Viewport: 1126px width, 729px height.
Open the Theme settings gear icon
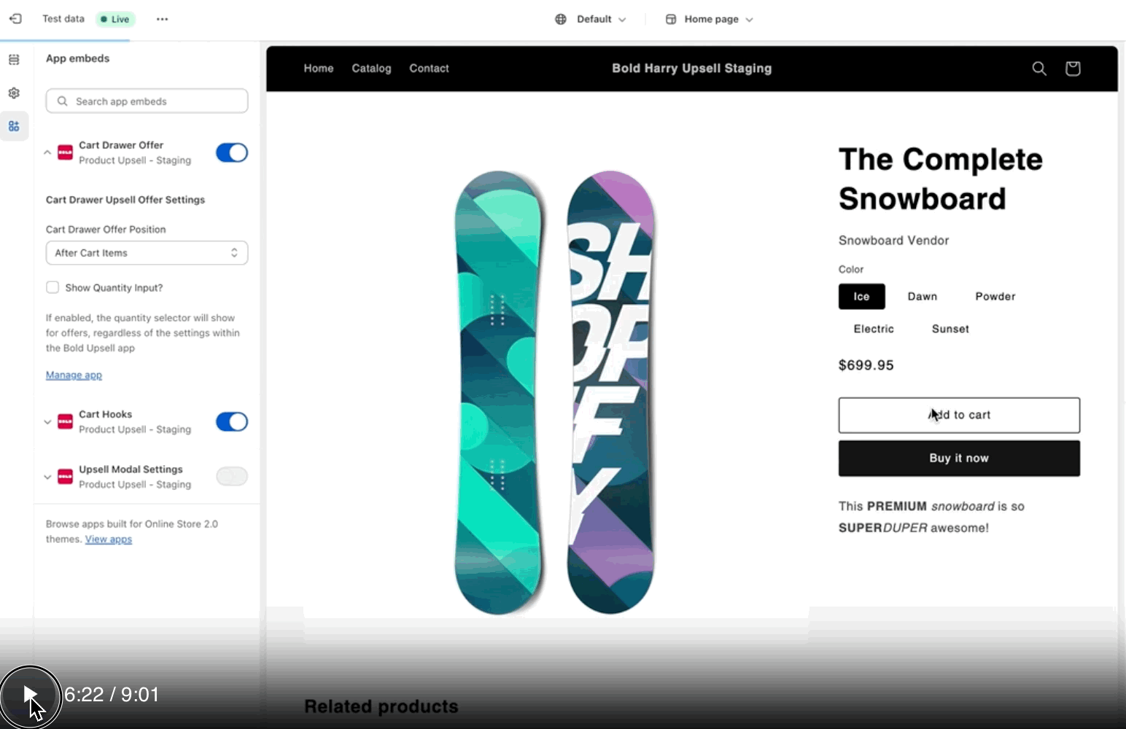[x=14, y=93]
